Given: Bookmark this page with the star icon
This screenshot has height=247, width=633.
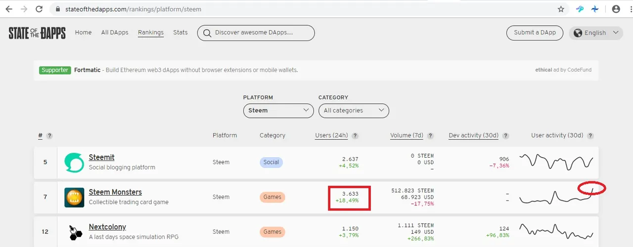Looking at the screenshot, I should tap(561, 9).
